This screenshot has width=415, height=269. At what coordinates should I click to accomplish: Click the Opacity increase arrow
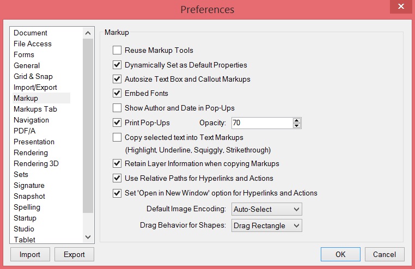tap(297, 120)
